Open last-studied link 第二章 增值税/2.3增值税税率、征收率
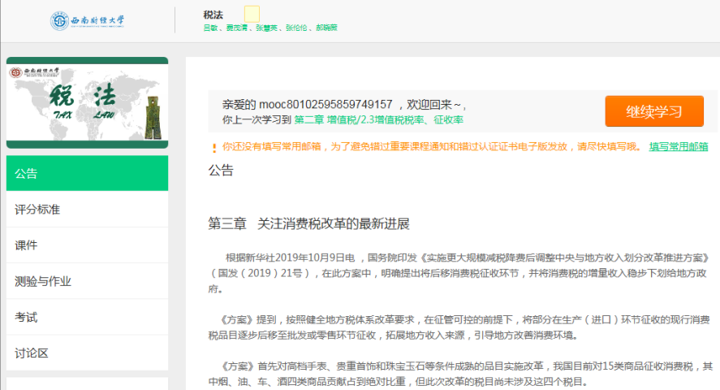This screenshot has height=390, width=720. coord(379,120)
